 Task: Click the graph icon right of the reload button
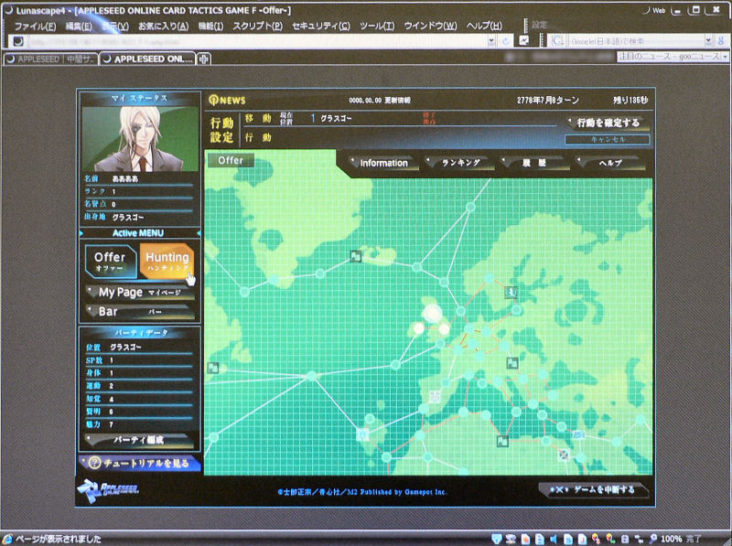point(524,41)
